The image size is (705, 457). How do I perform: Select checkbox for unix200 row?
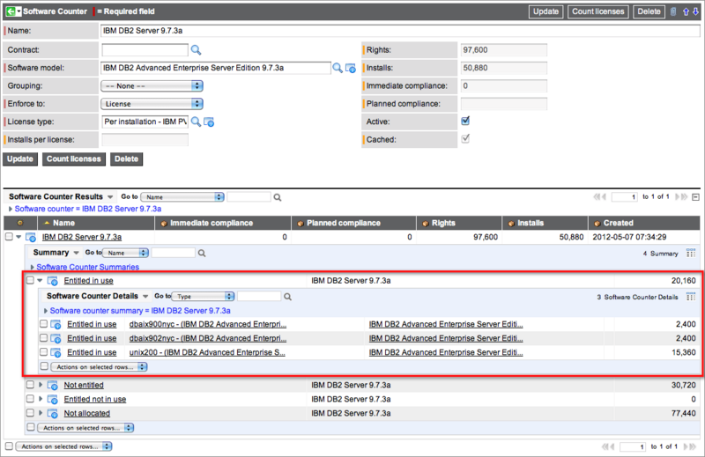pos(43,352)
